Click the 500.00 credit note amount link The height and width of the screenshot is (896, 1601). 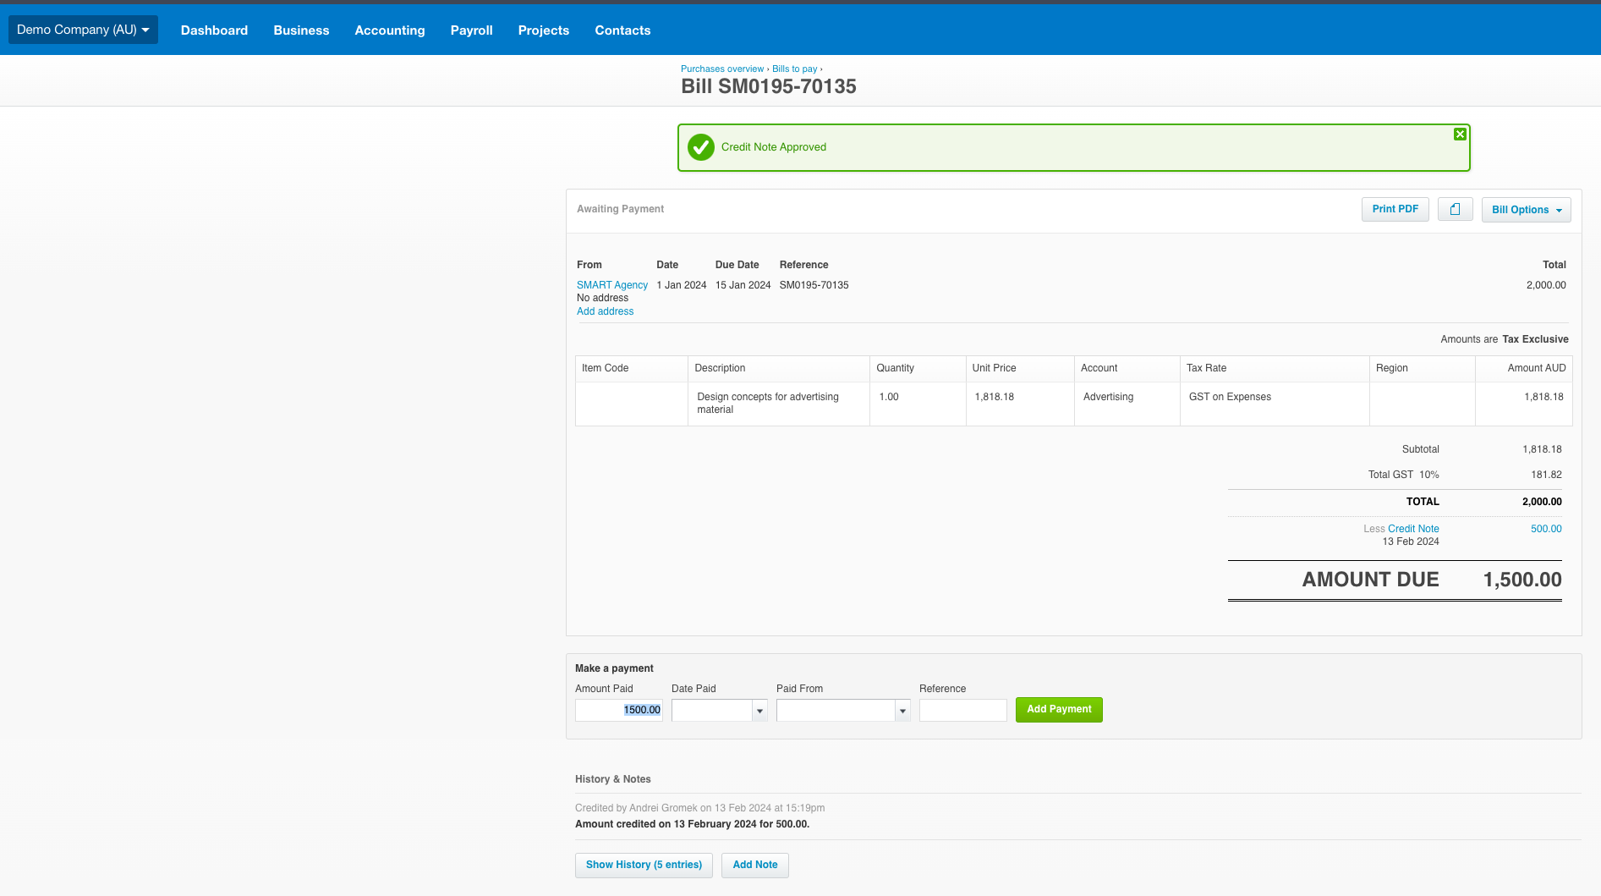click(1546, 529)
